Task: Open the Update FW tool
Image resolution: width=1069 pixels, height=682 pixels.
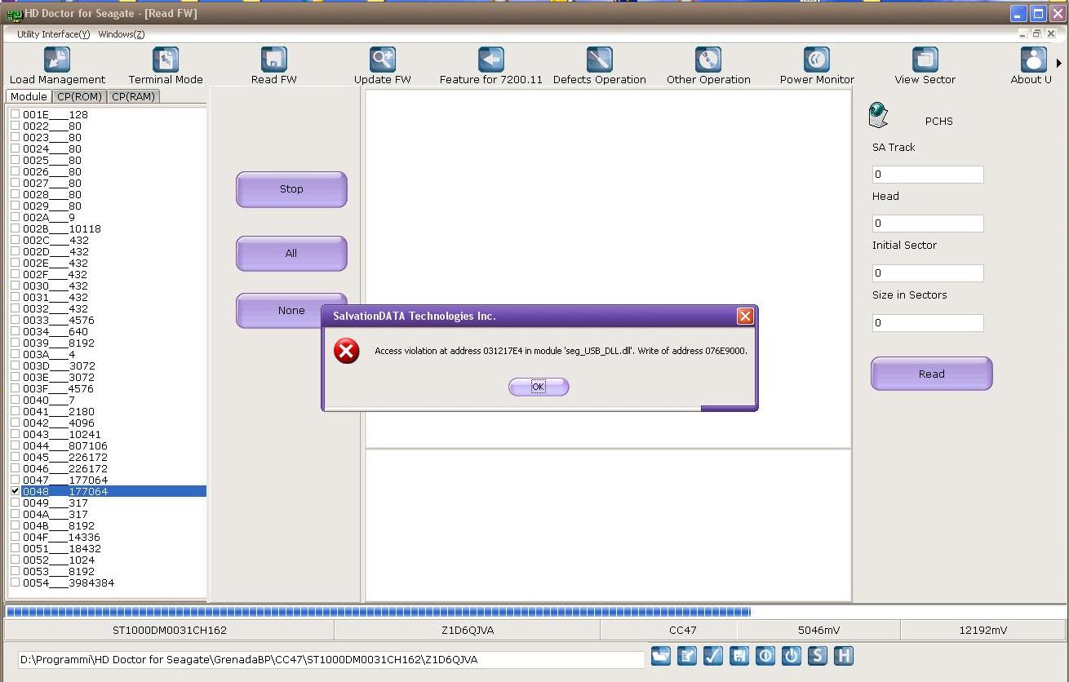Action: (x=383, y=65)
